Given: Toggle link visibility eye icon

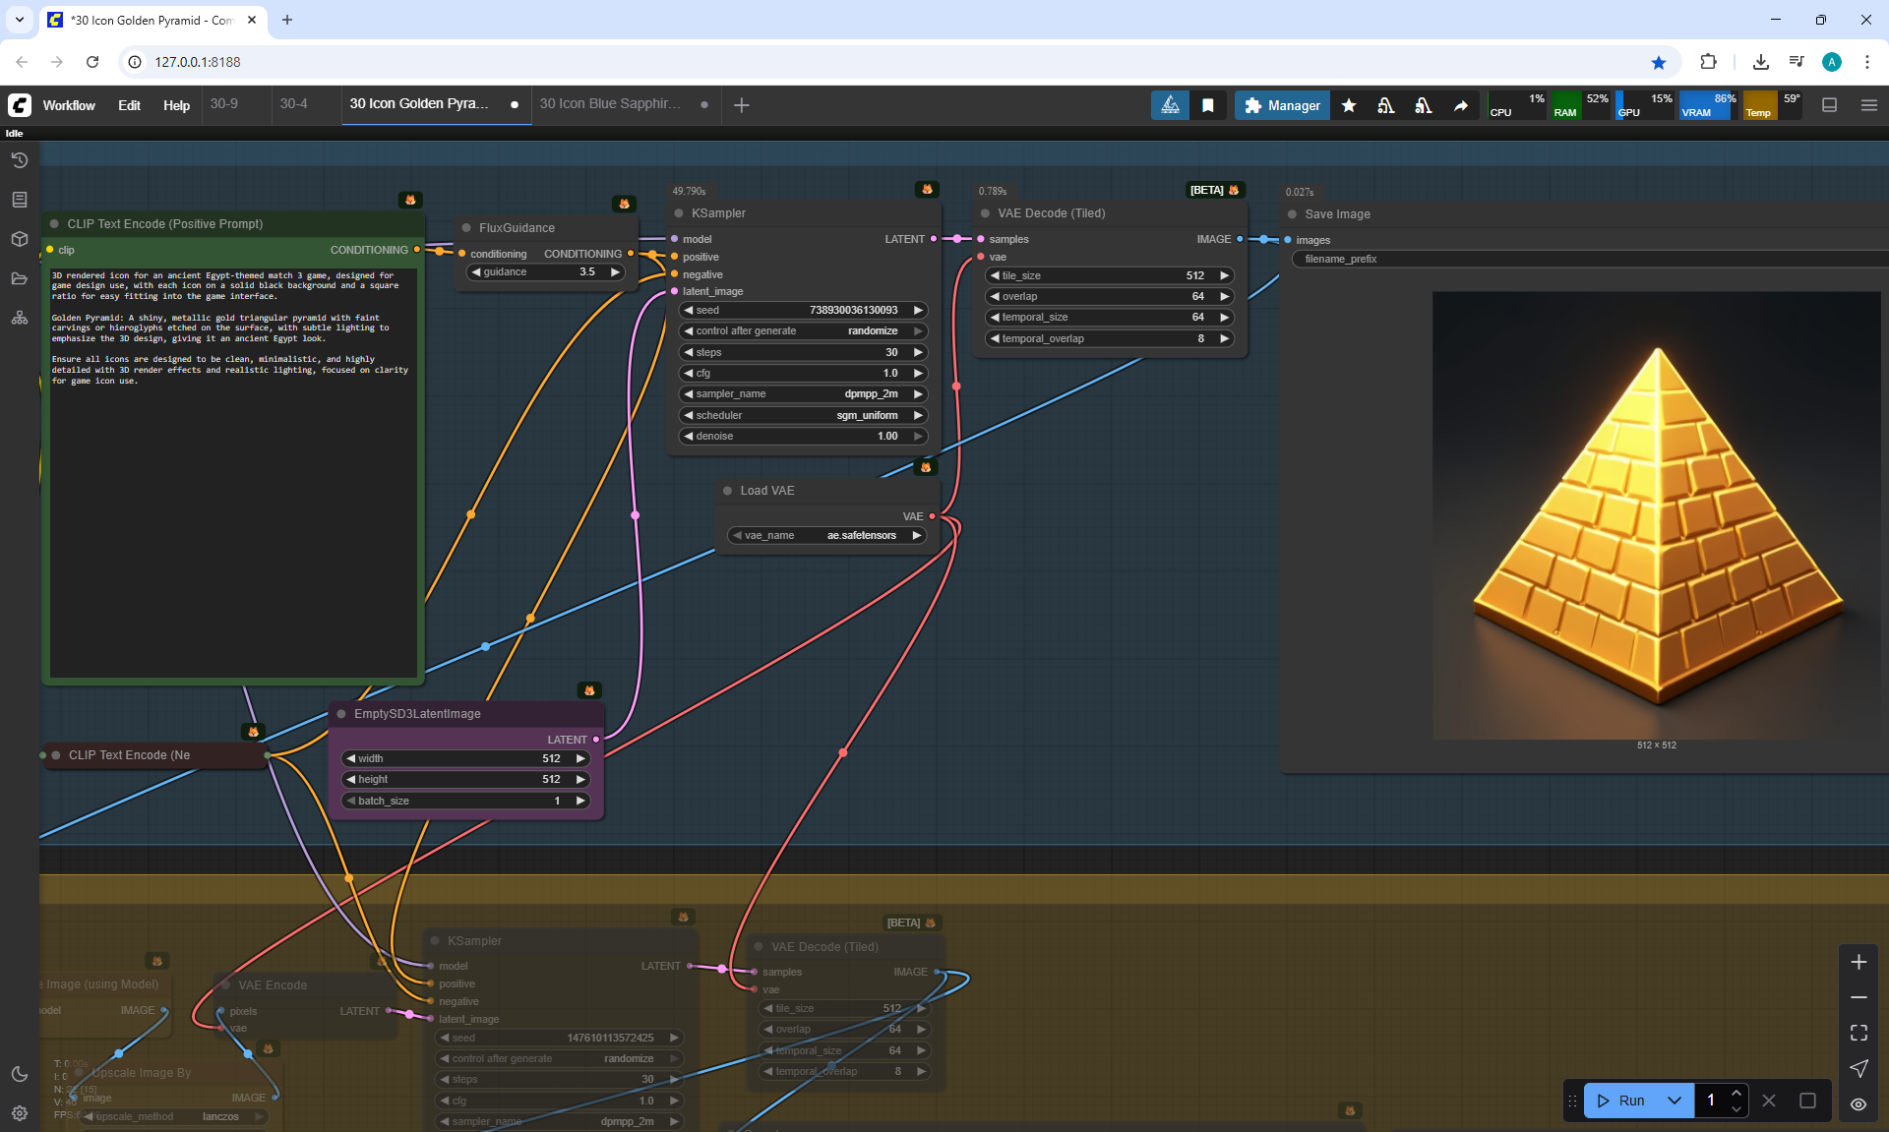Looking at the screenshot, I should 1858,1104.
